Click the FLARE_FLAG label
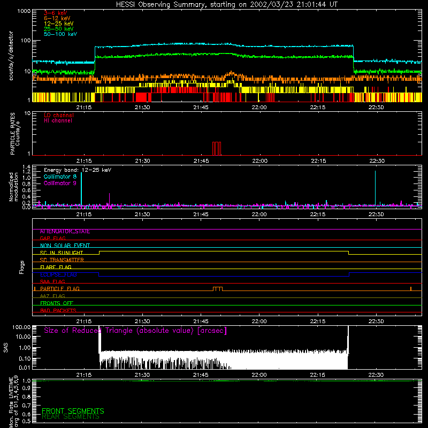The image size is (428, 428). pyautogui.click(x=56, y=267)
